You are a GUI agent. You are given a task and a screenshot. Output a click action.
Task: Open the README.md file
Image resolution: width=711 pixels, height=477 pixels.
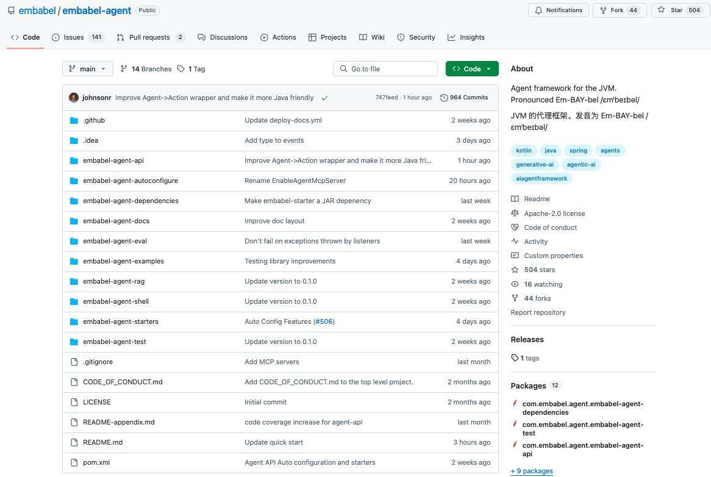103,443
